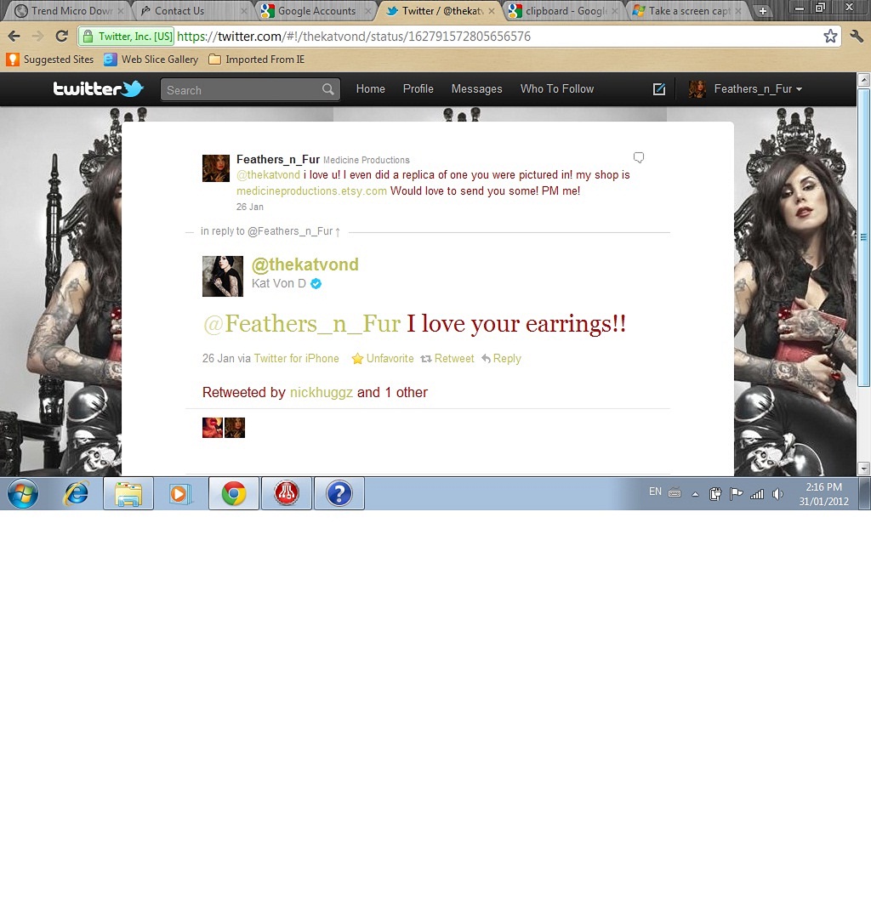Bookmark page with the star icon
Image resolution: width=871 pixels, height=898 pixels.
click(830, 37)
